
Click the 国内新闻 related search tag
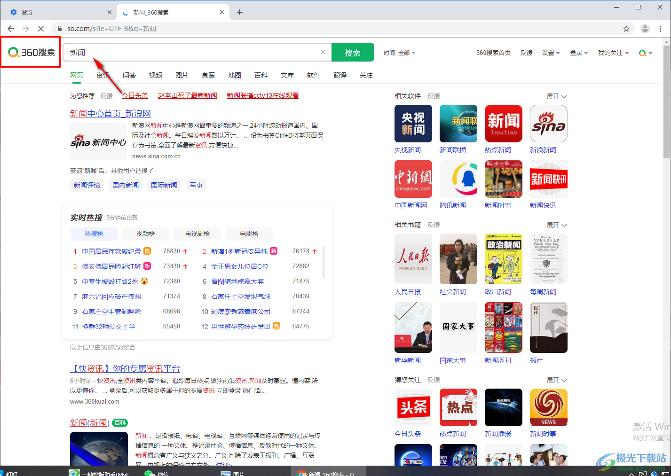[x=126, y=185]
